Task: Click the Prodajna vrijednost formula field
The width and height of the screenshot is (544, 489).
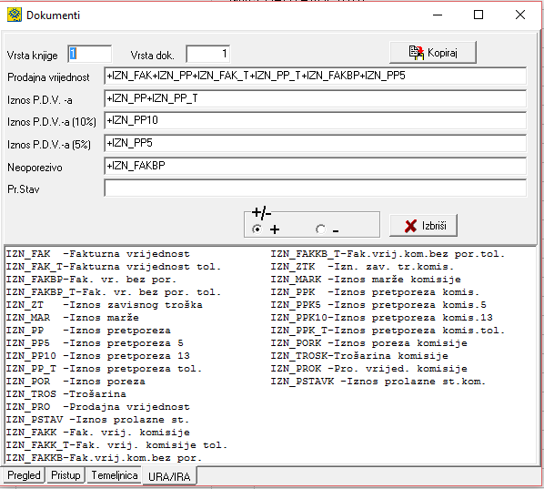Action: tap(315, 76)
